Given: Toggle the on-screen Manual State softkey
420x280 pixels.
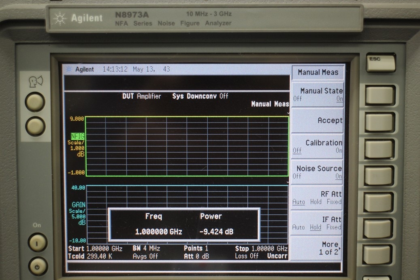Looking at the screenshot, I should coord(318,94).
